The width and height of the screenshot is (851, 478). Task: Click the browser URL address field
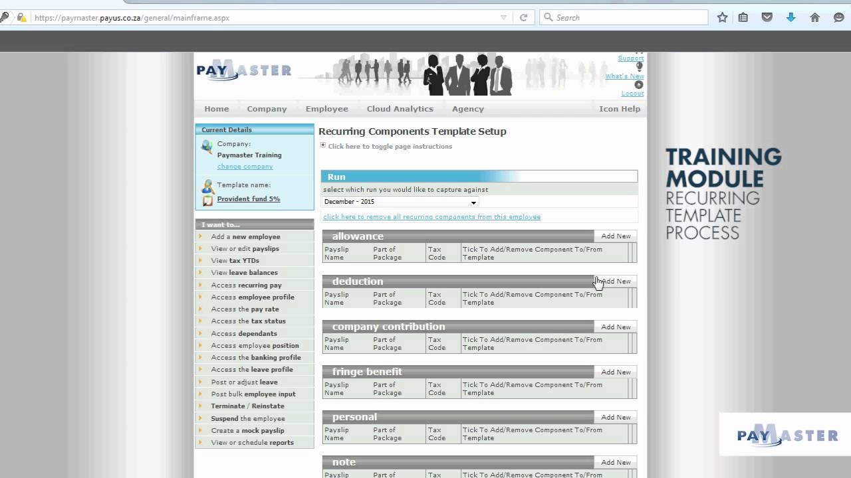point(265,18)
